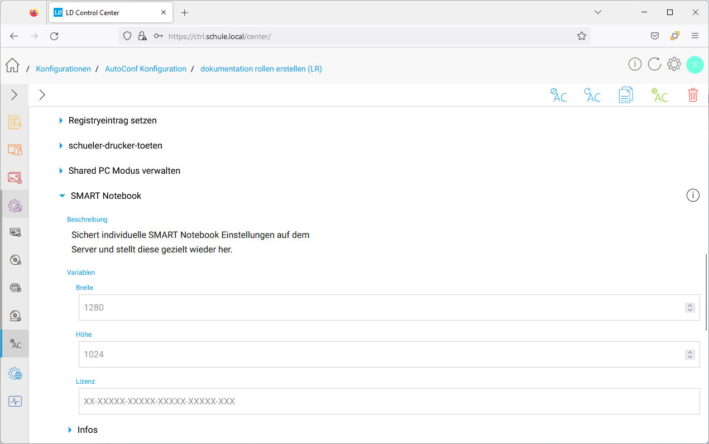
Task: Open the printer icon in the sidebar
Action: 15,288
